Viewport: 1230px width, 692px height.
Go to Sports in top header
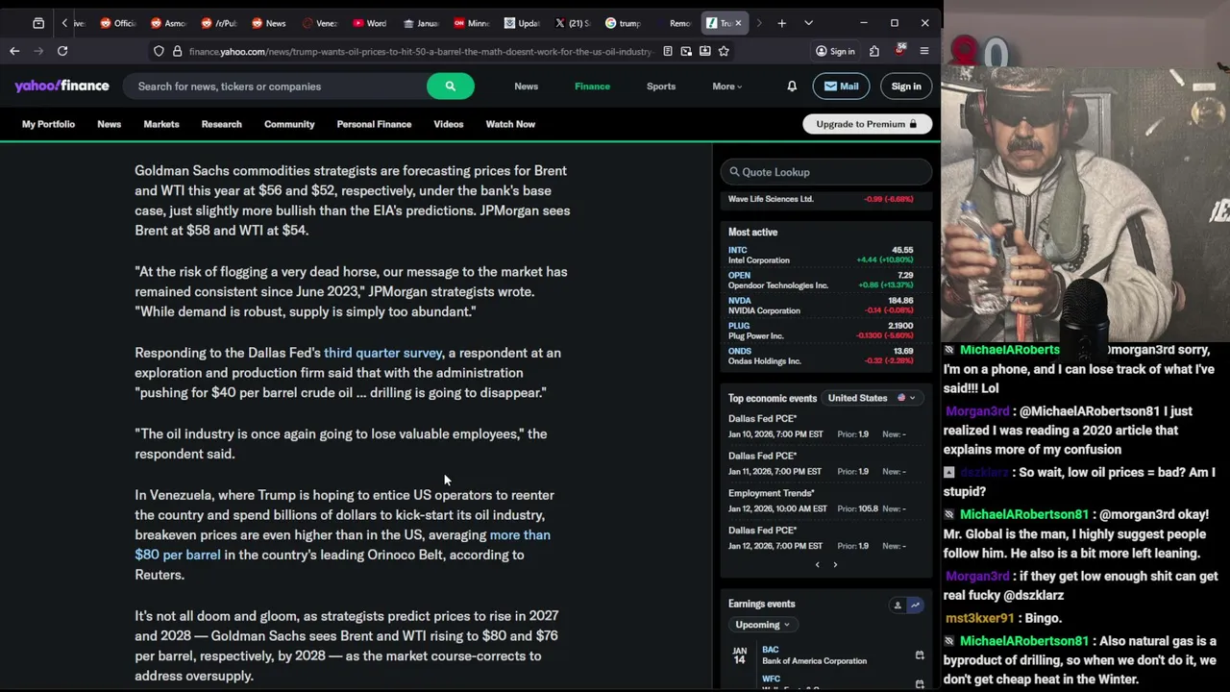point(661,86)
